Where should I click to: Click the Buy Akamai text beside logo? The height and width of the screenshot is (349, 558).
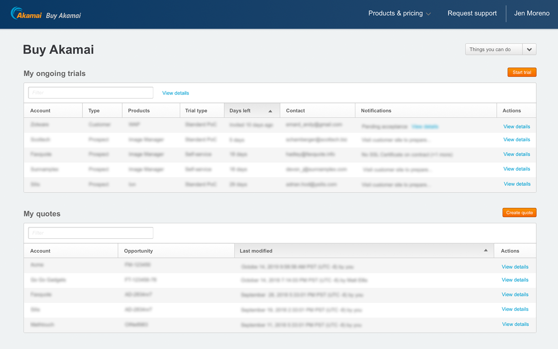(63, 15)
